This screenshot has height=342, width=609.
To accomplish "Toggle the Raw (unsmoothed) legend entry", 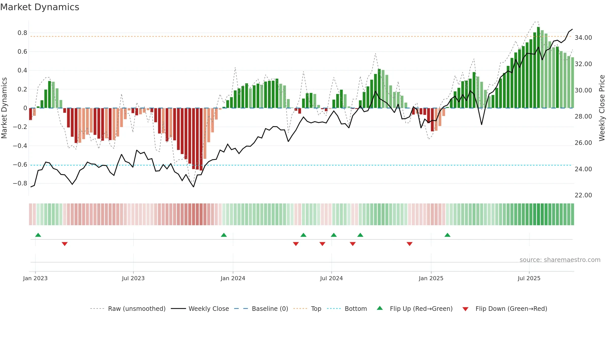I will tap(128, 309).
